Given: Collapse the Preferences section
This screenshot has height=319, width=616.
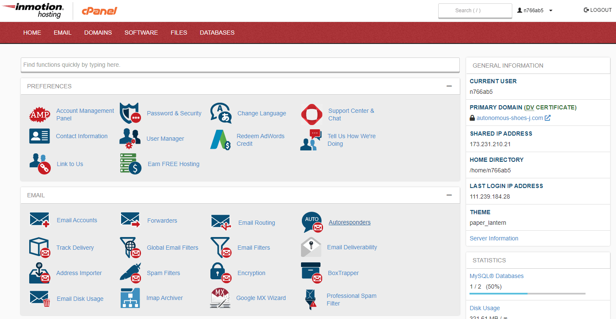Looking at the screenshot, I should click(x=449, y=85).
